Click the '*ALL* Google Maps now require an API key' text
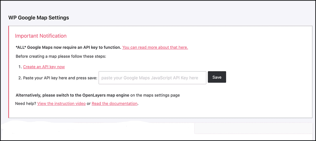316x141 pixels. coord(69,48)
